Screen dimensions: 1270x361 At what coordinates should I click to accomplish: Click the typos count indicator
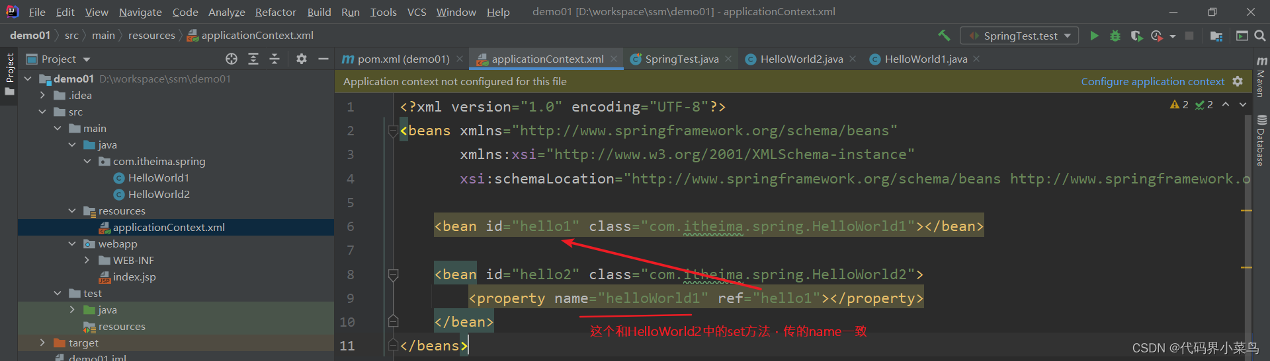[1204, 104]
